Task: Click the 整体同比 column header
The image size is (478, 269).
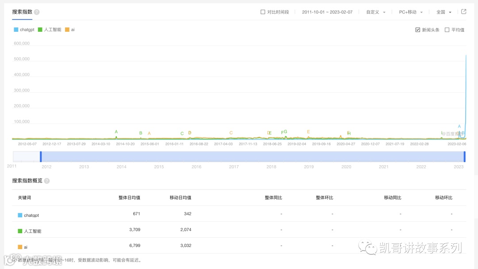Action: click(274, 198)
